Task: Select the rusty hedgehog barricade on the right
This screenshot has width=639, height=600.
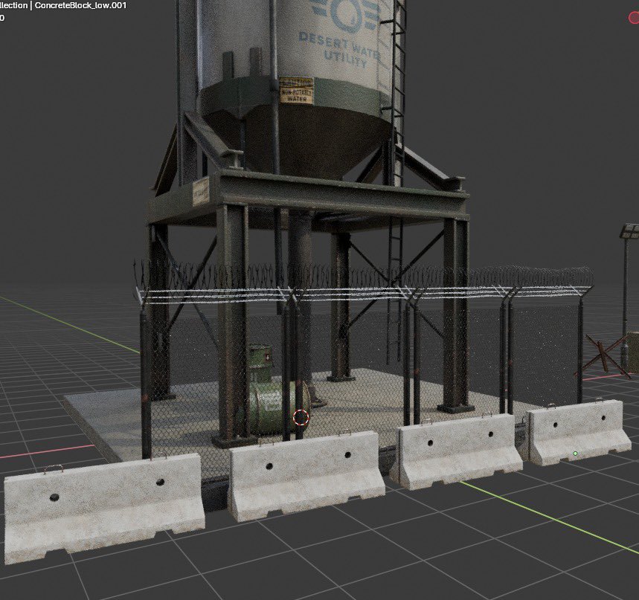Action: [603, 358]
